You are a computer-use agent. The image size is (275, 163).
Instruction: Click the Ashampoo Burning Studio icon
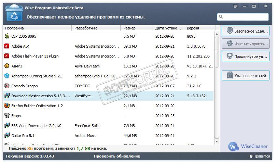(7, 76)
